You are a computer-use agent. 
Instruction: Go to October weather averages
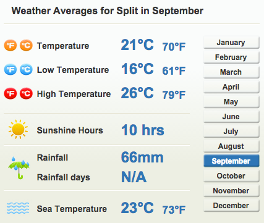[231, 176]
